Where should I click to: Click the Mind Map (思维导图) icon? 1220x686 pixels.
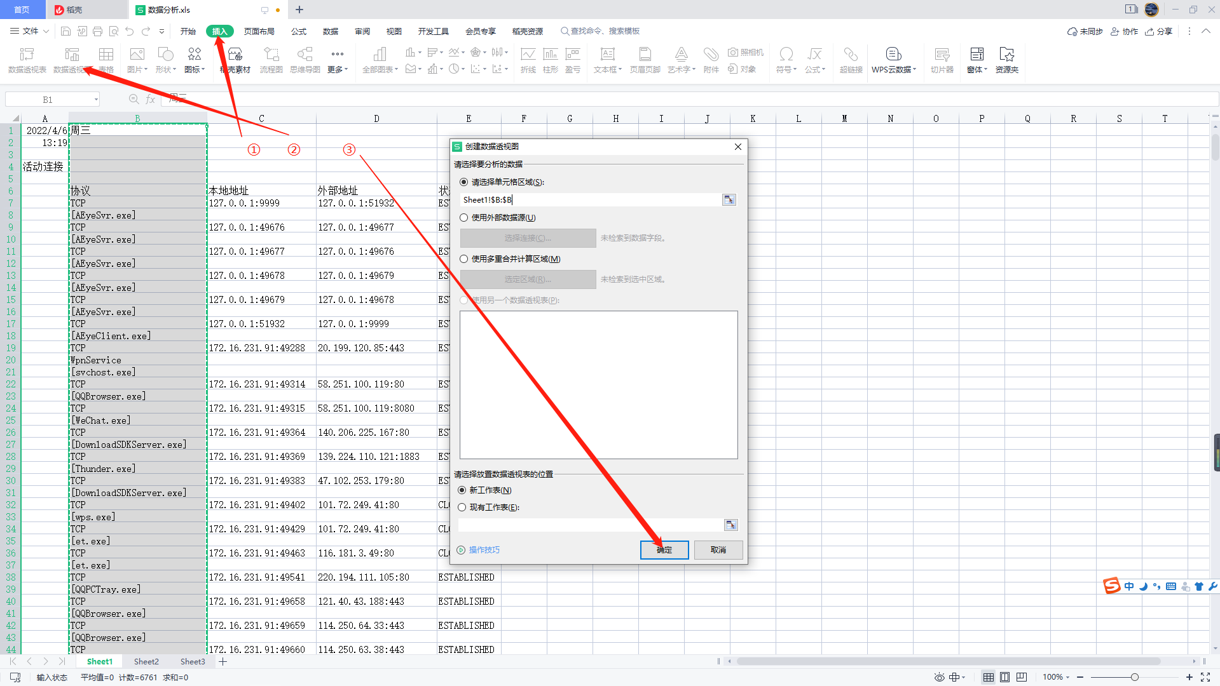(x=305, y=60)
